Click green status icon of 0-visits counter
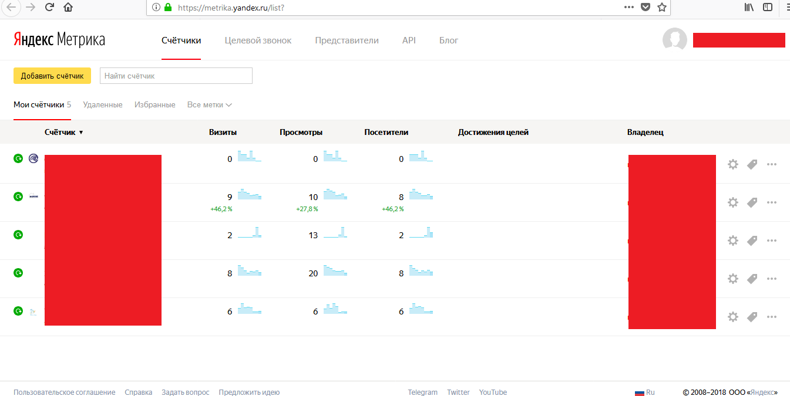Image resolution: width=790 pixels, height=396 pixels. point(18,158)
